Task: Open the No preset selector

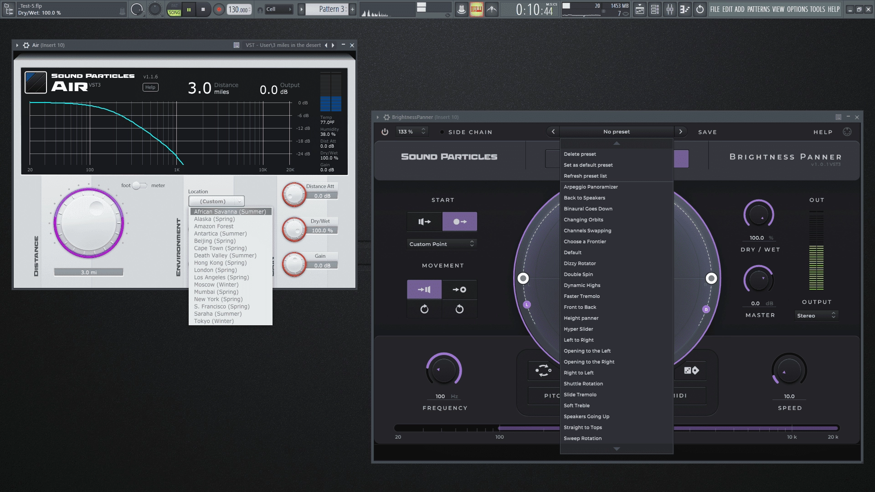Action: 617,132
